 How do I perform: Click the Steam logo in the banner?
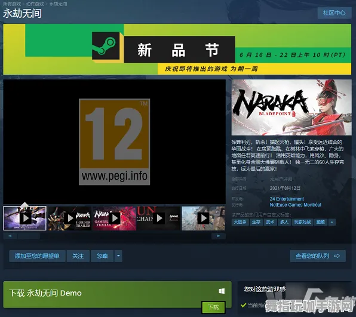[106, 46]
